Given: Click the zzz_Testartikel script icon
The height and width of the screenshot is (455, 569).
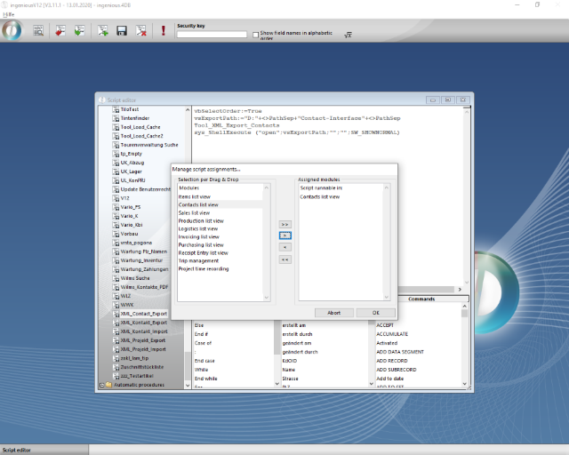Looking at the screenshot, I should tap(116, 376).
